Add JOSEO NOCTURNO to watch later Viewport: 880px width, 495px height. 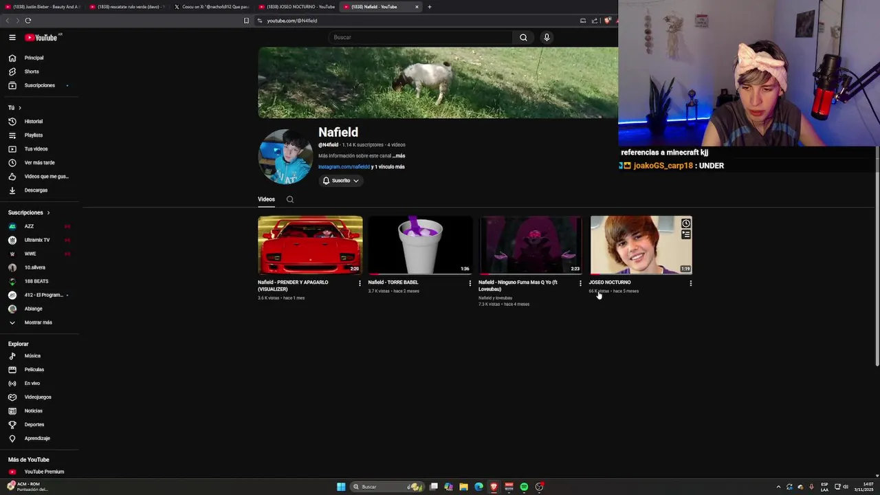685,223
